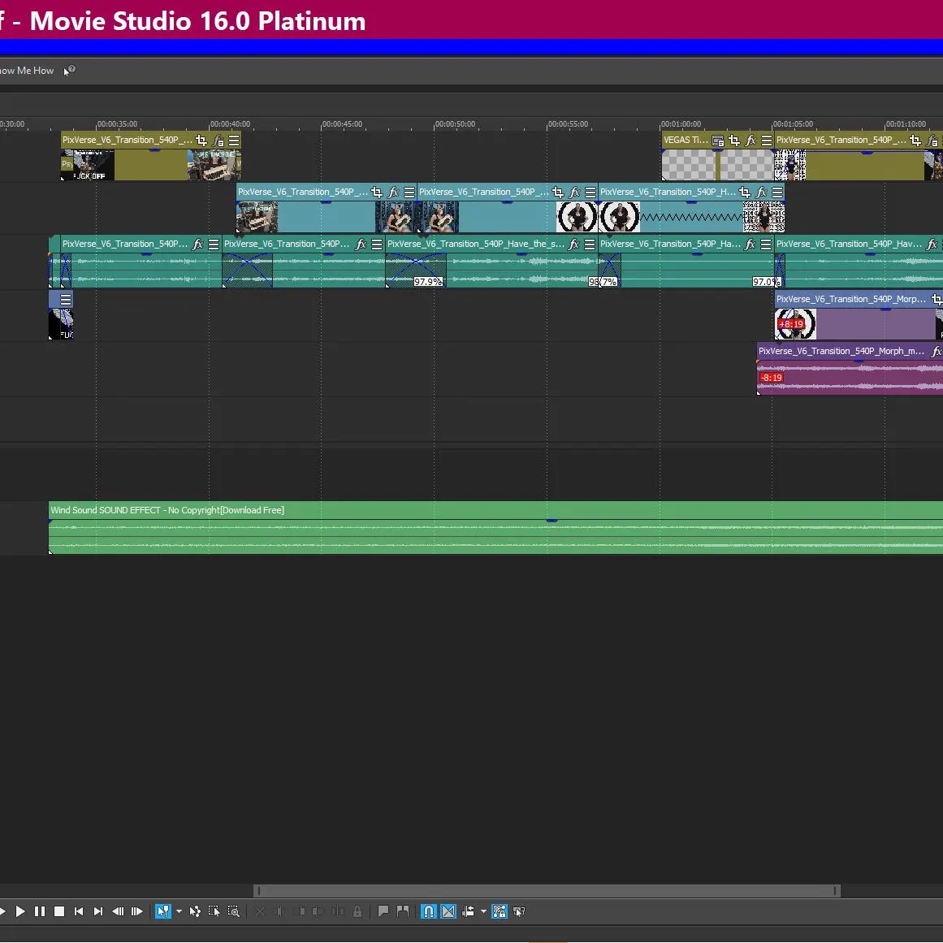Open the Normal Edit tool dropdown arrow
The width and height of the screenshot is (943, 943).
[179, 911]
